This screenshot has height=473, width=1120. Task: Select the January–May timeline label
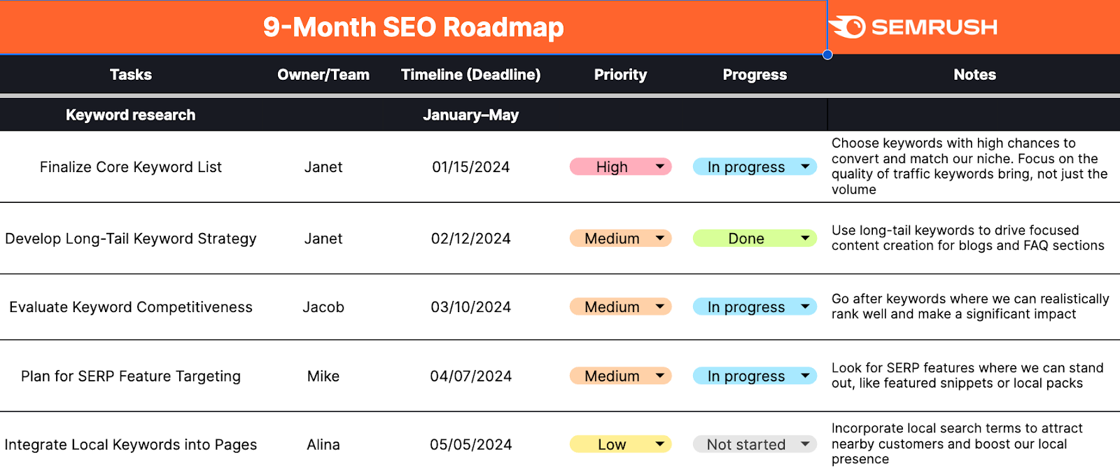point(471,115)
